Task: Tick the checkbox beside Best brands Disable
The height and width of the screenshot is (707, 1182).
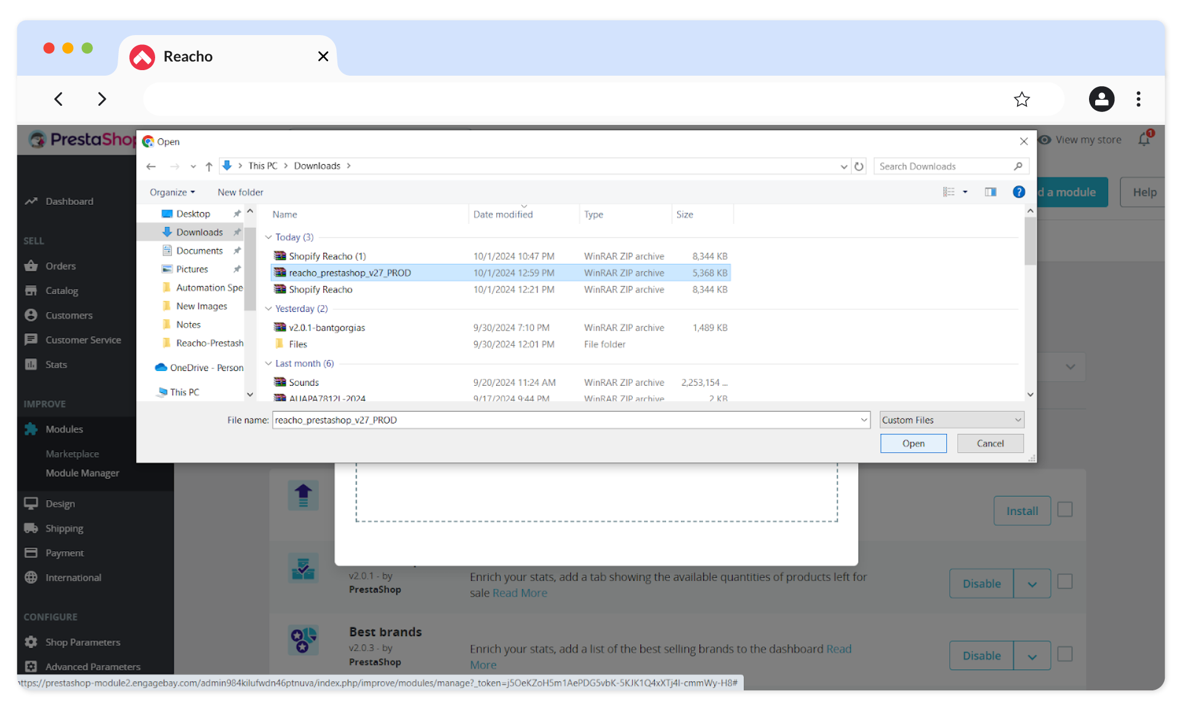Action: (x=1065, y=654)
